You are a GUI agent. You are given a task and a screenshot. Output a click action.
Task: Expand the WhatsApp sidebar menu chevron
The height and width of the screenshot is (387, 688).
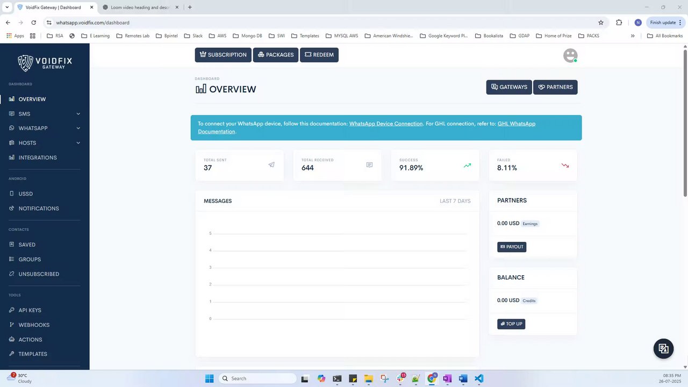[78, 128]
